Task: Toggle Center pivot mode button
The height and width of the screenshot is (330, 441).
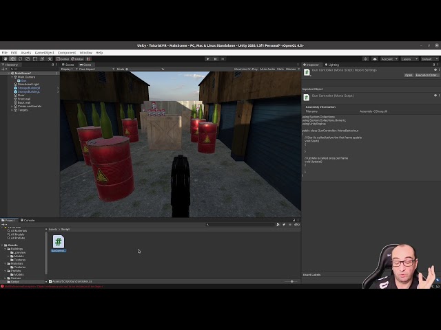Action: pyautogui.click(x=63, y=59)
